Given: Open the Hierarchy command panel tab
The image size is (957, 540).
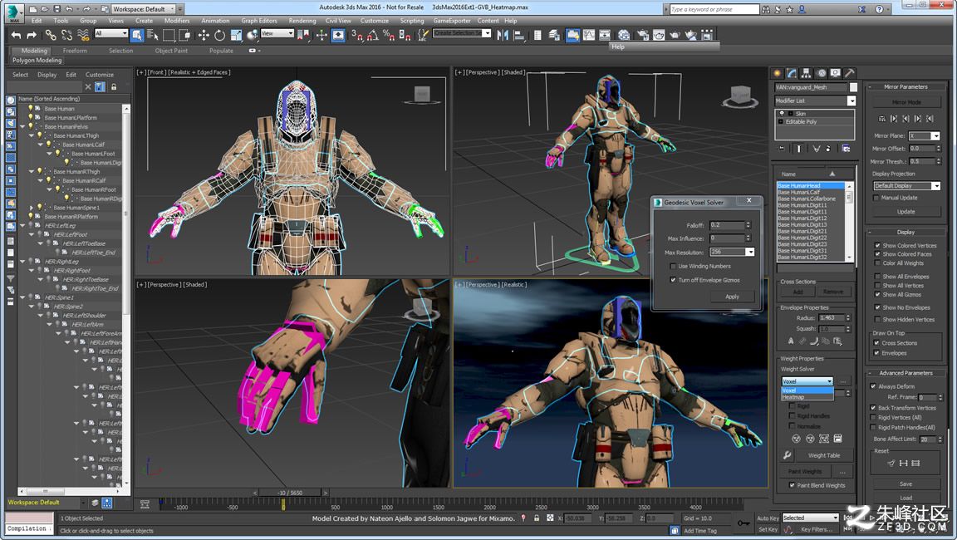Looking at the screenshot, I should click(807, 73).
